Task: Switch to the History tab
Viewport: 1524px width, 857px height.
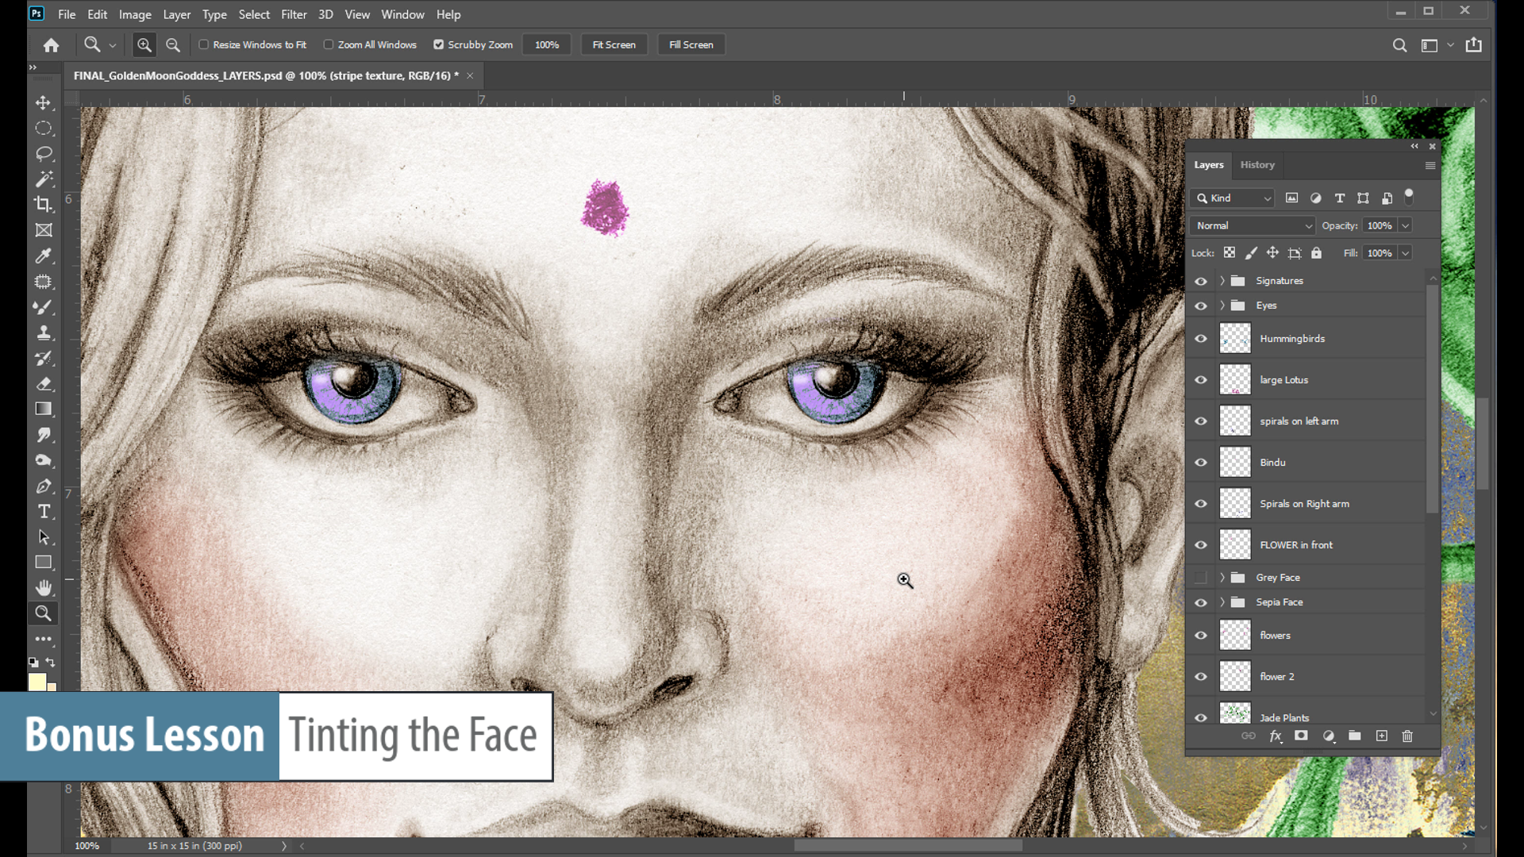Action: [x=1257, y=165]
